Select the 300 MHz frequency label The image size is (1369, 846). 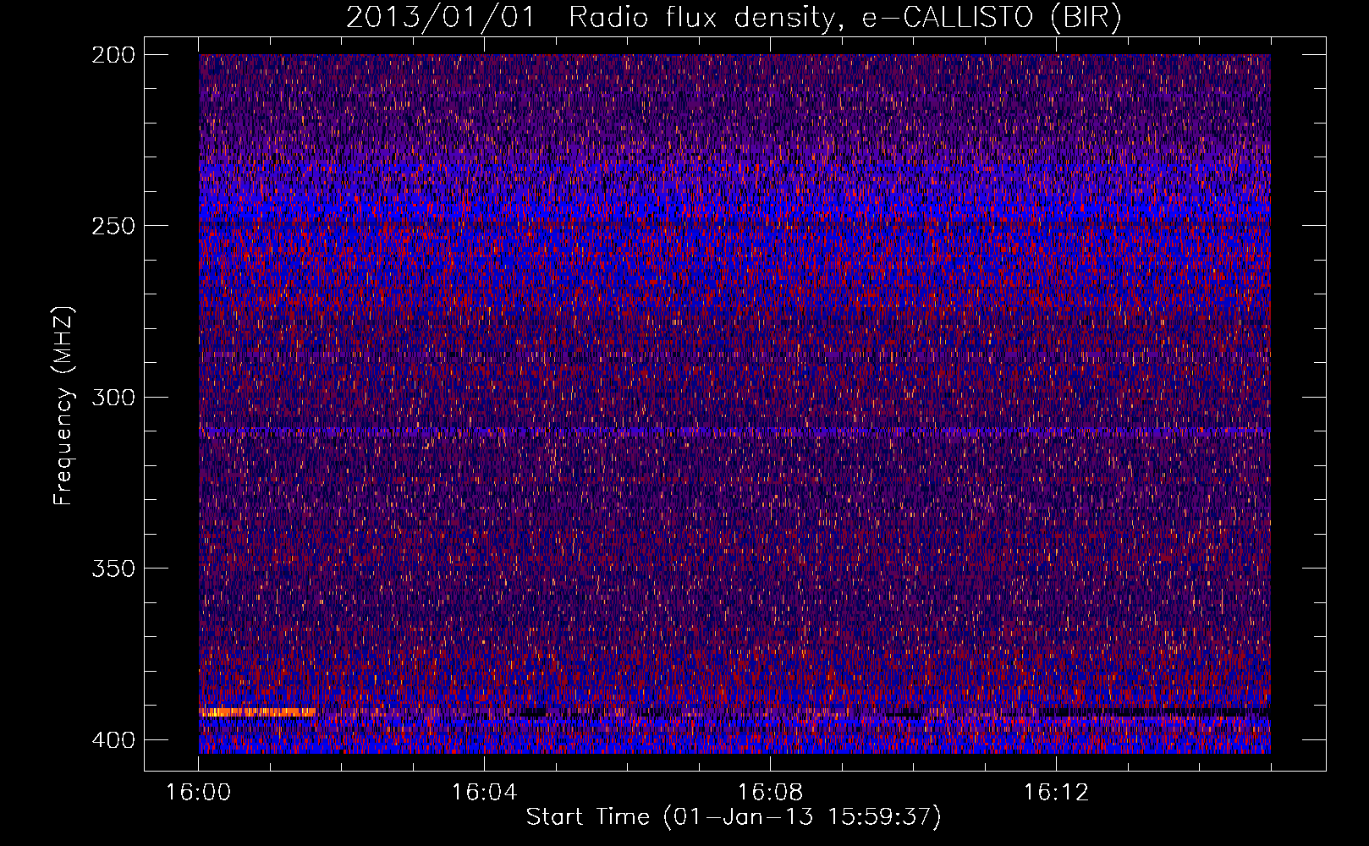point(113,397)
